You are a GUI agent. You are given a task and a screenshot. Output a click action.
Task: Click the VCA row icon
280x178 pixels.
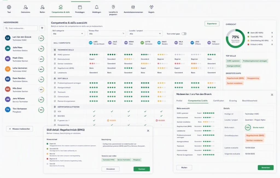click(55, 111)
